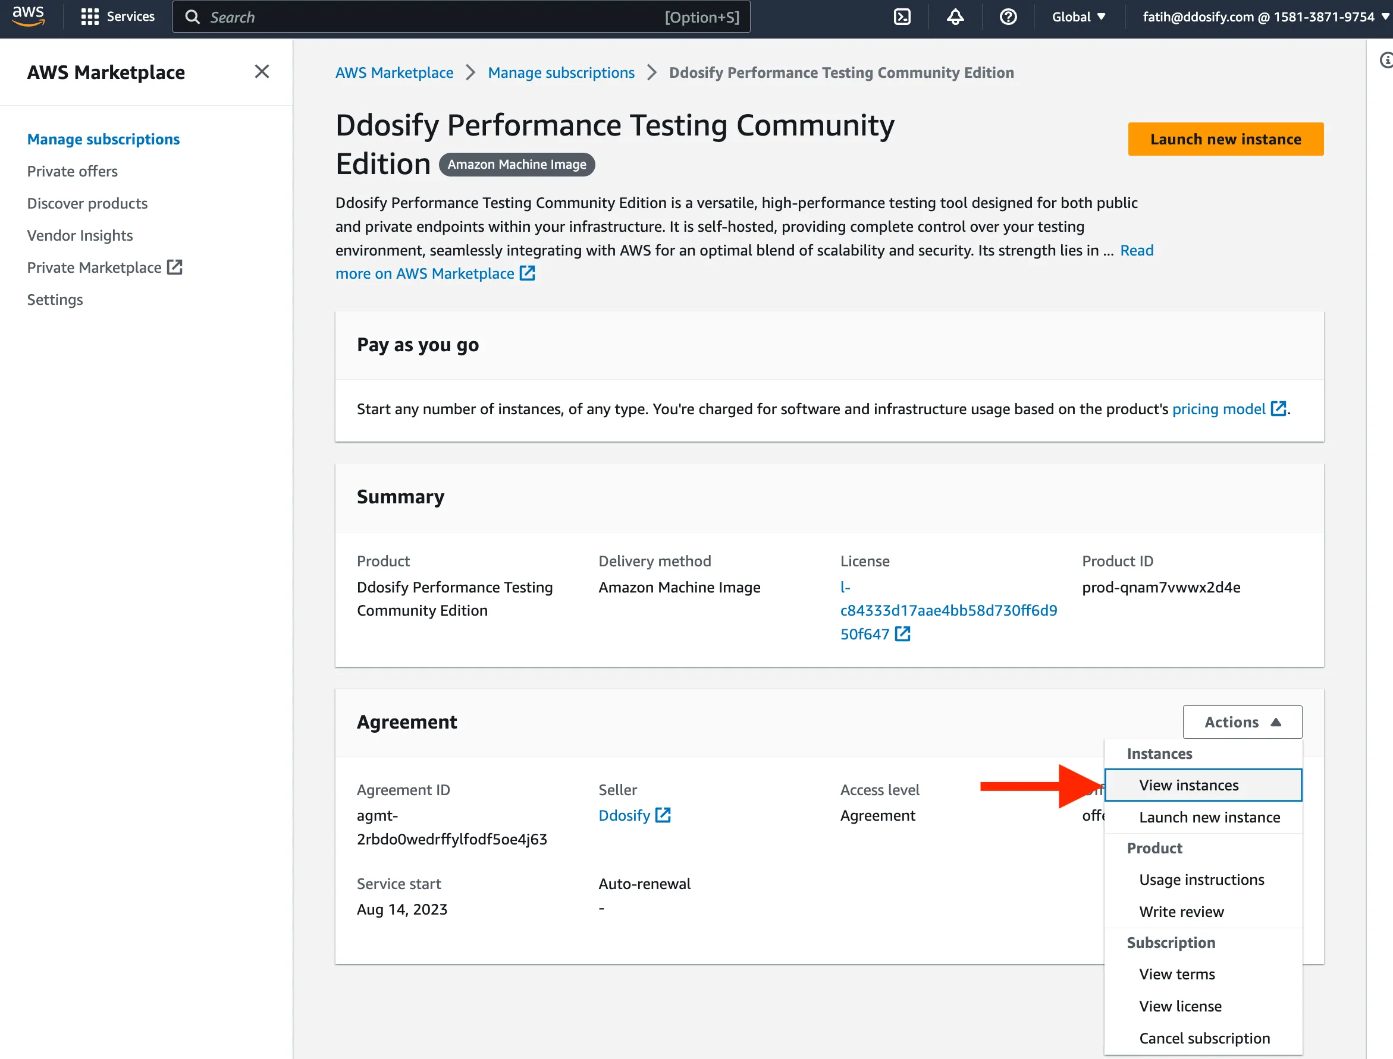
Task: Click the orange Launch new instance button
Action: (1226, 139)
